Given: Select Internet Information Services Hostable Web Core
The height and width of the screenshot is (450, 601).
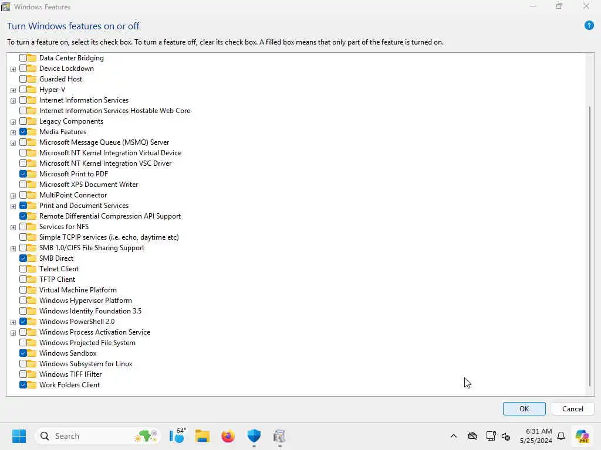Looking at the screenshot, I should tap(114, 111).
